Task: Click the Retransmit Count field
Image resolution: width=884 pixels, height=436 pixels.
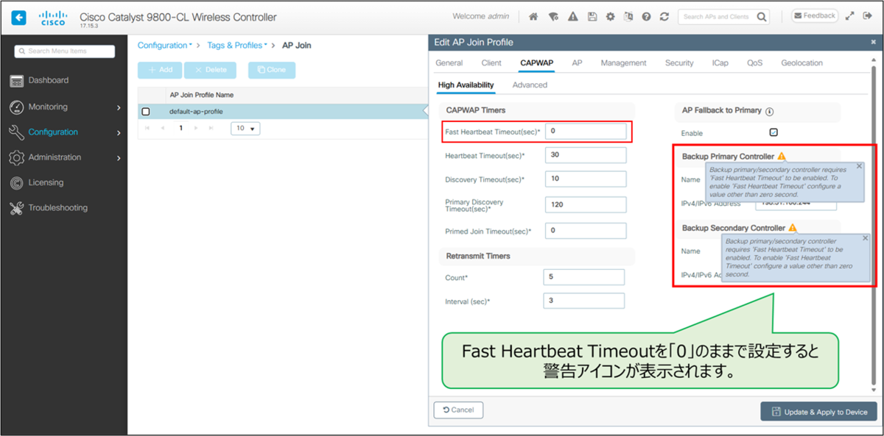Action: pos(583,277)
